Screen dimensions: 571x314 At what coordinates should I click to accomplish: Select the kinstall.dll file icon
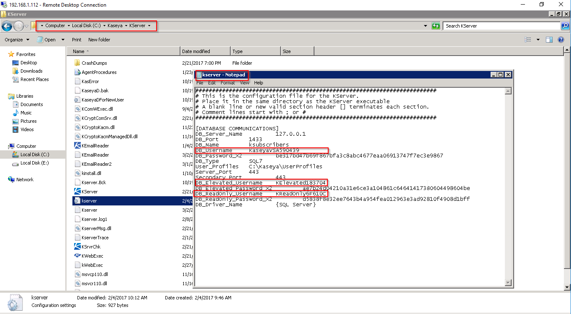tap(77, 173)
